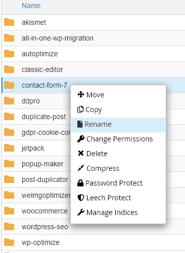Choose Copy from the context menu

(x=118, y=110)
